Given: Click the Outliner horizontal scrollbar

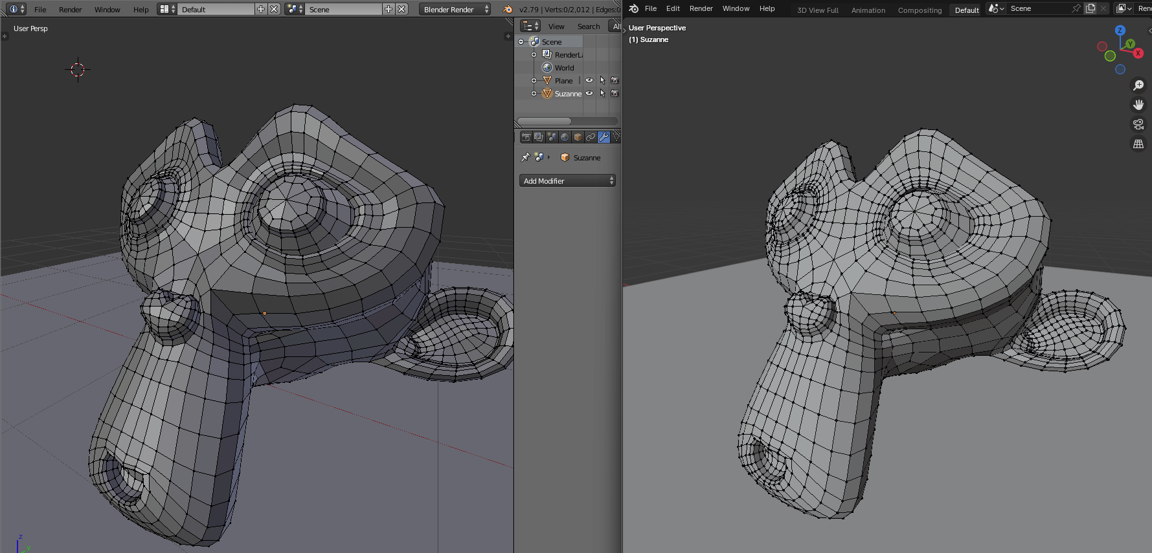Looking at the screenshot, I should pyautogui.click(x=544, y=121).
